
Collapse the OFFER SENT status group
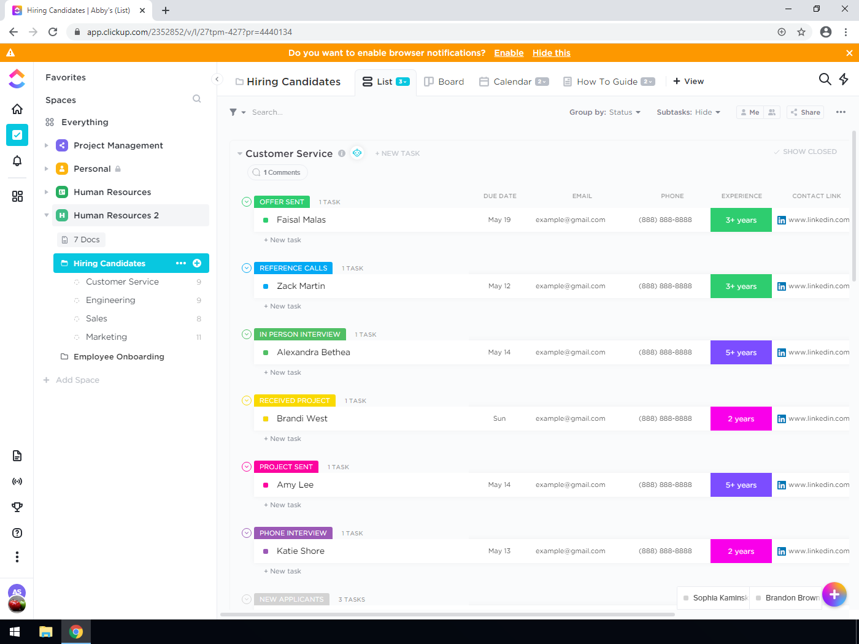(x=247, y=202)
